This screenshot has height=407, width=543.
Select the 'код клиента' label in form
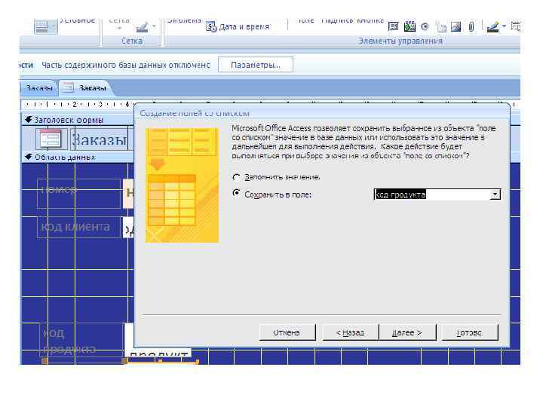coord(79,228)
